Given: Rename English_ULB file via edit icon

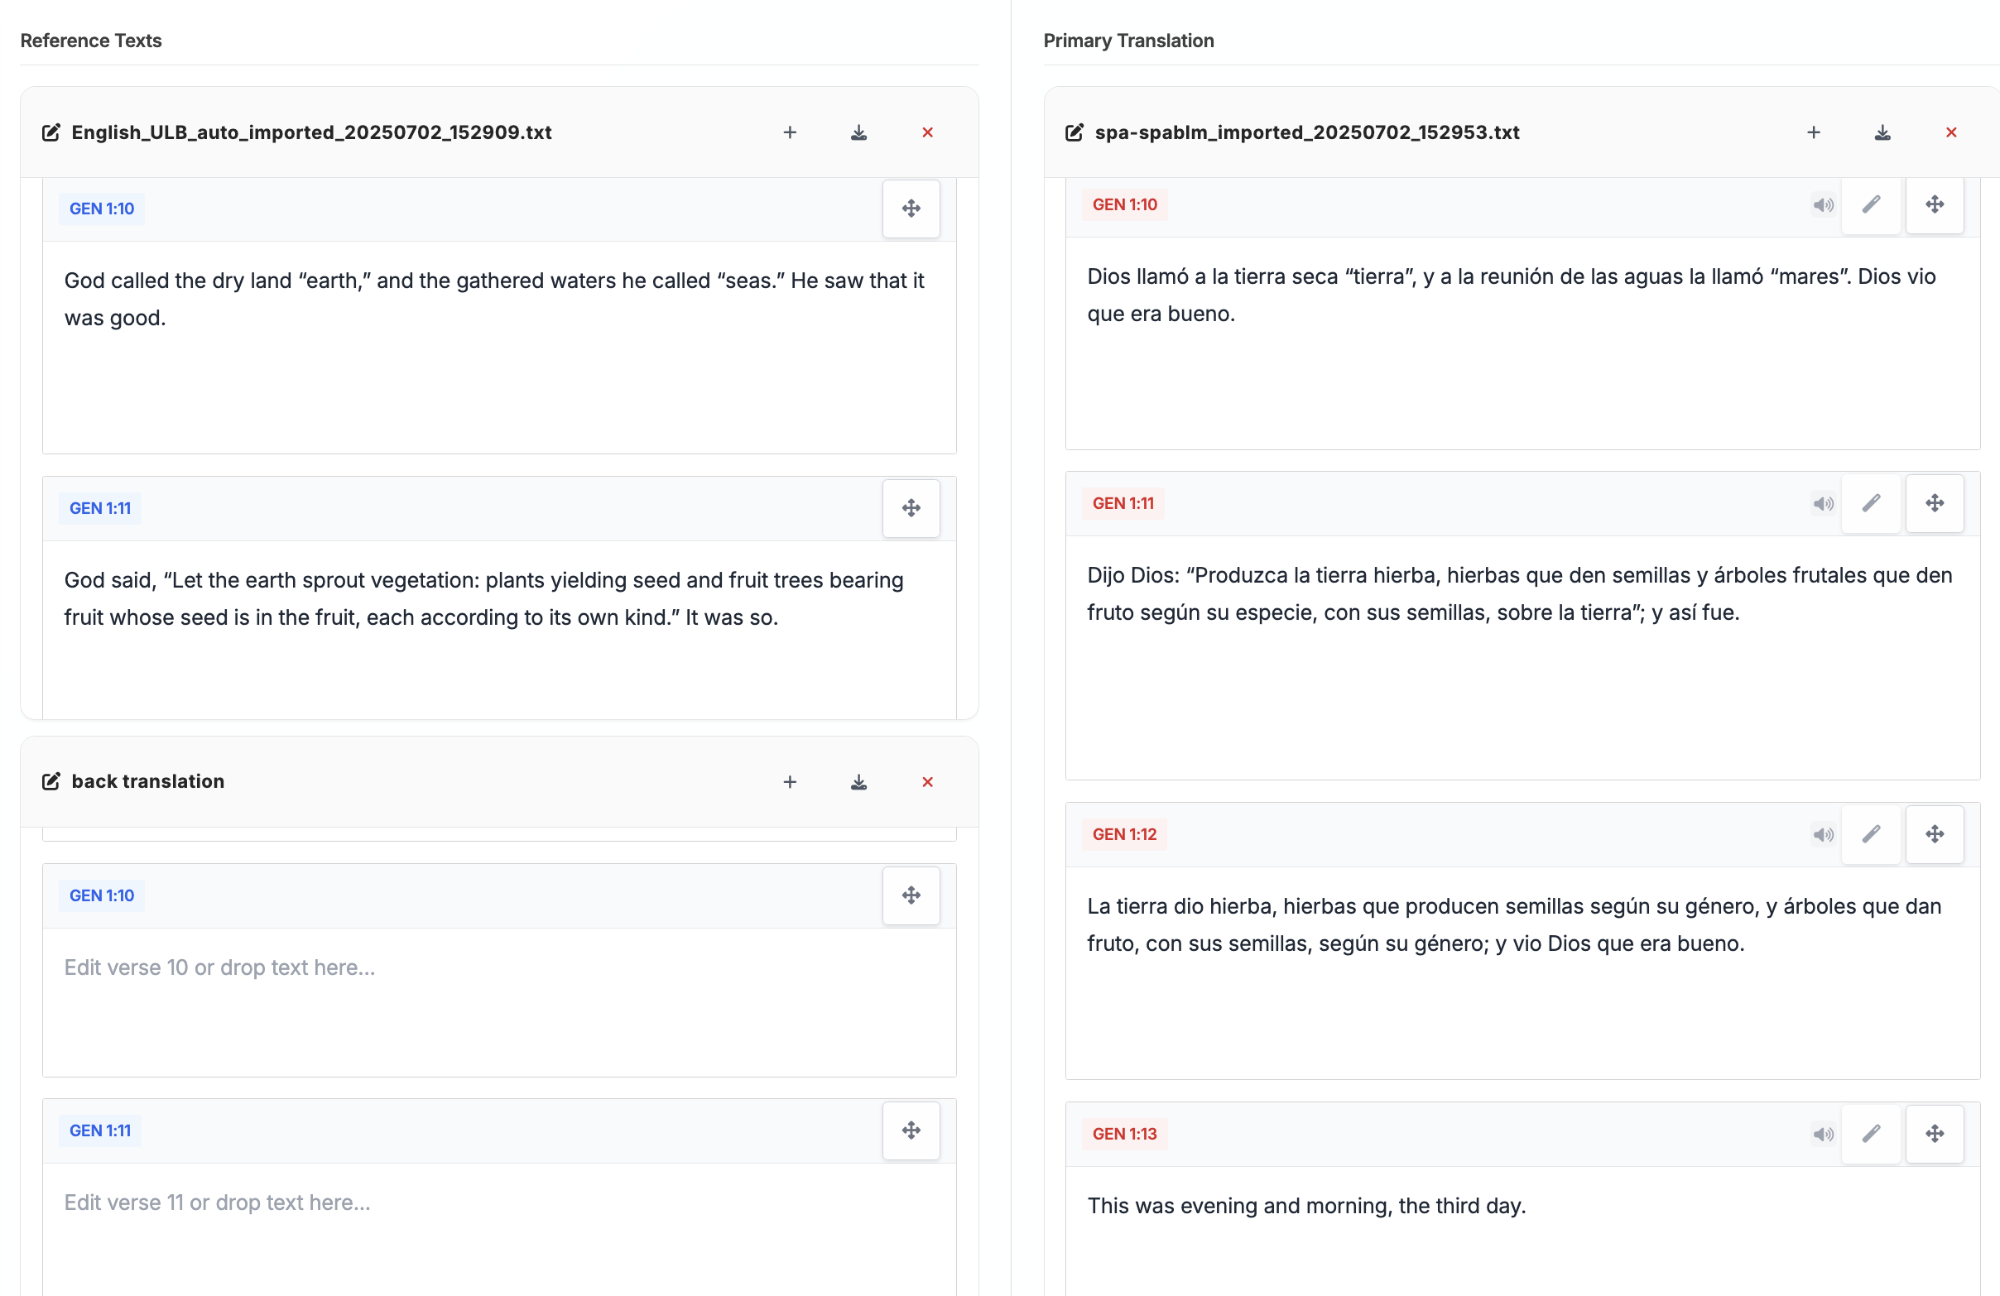Looking at the screenshot, I should pyautogui.click(x=51, y=132).
